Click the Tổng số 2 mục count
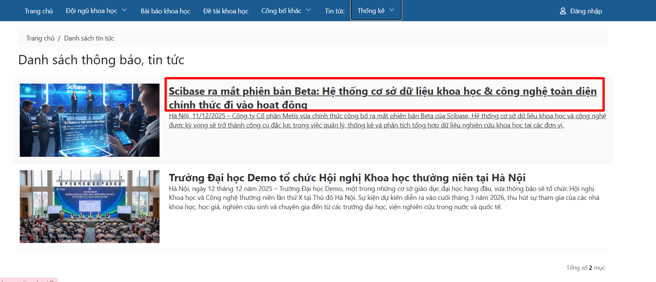The width and height of the screenshot is (656, 282). pos(586,268)
